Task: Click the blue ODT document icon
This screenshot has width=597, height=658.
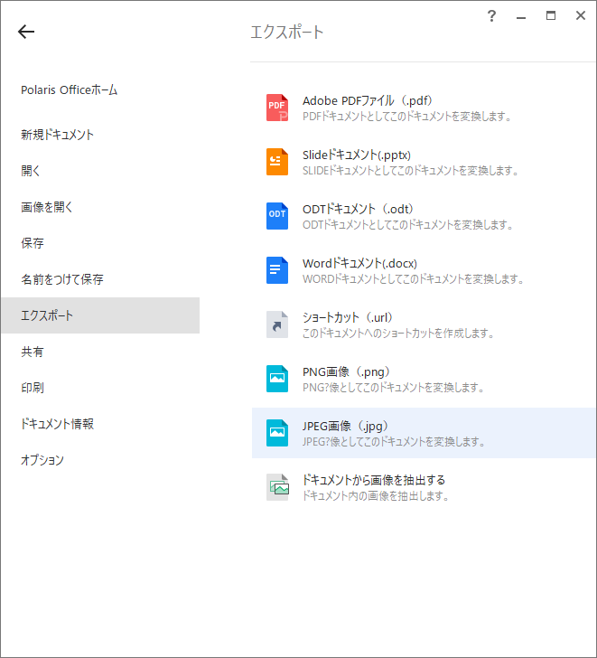Action: (277, 216)
